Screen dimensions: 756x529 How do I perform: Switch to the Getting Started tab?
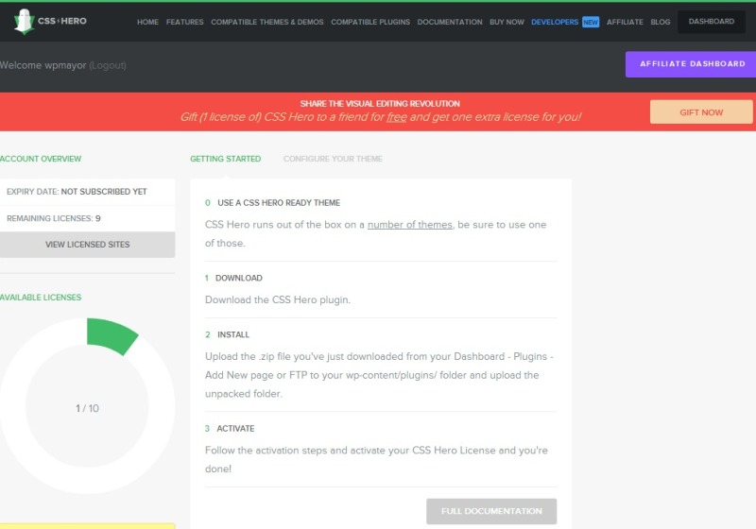225,159
